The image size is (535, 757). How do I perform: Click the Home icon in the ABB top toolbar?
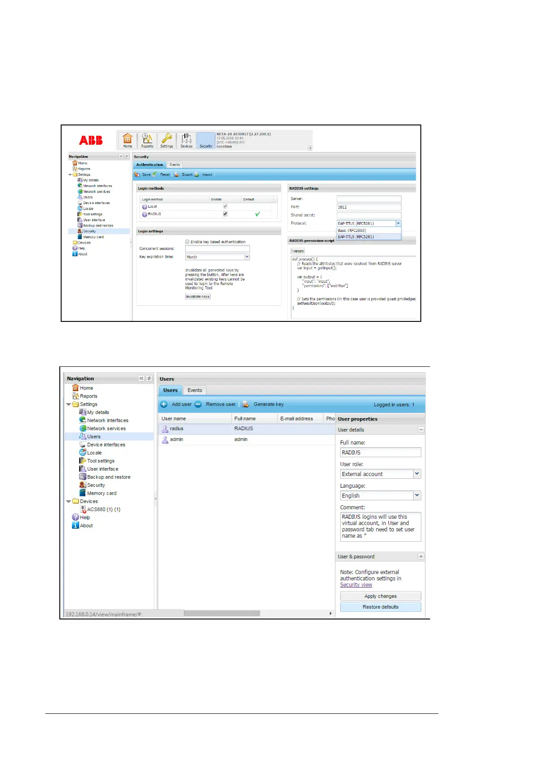[x=128, y=140]
